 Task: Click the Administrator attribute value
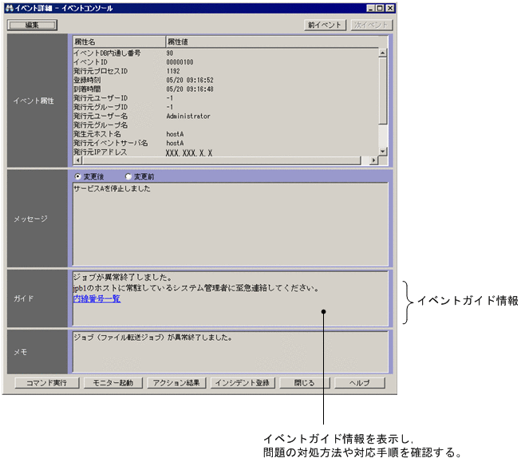click(188, 116)
